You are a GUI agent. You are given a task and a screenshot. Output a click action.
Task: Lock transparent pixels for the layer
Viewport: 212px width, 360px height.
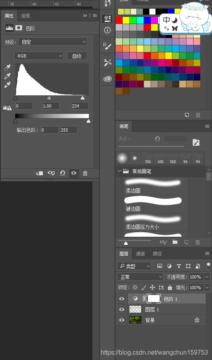coord(135,287)
